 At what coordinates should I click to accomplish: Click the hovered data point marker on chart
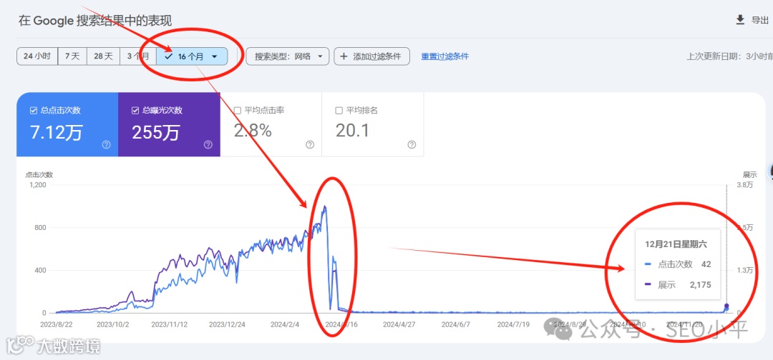pos(726,306)
